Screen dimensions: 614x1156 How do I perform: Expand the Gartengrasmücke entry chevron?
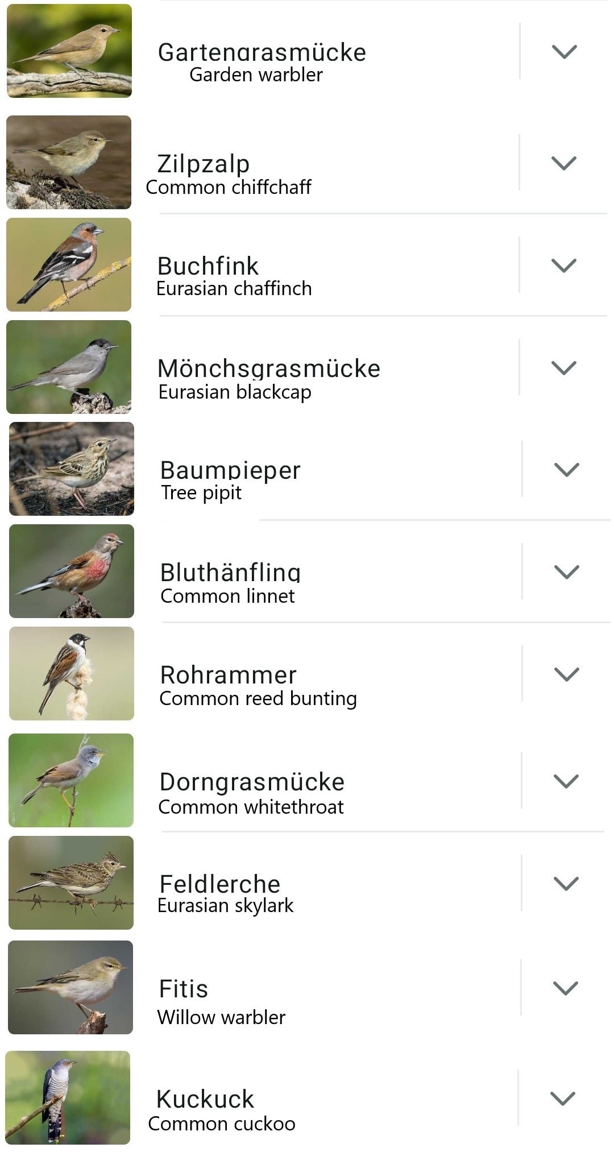point(565,52)
